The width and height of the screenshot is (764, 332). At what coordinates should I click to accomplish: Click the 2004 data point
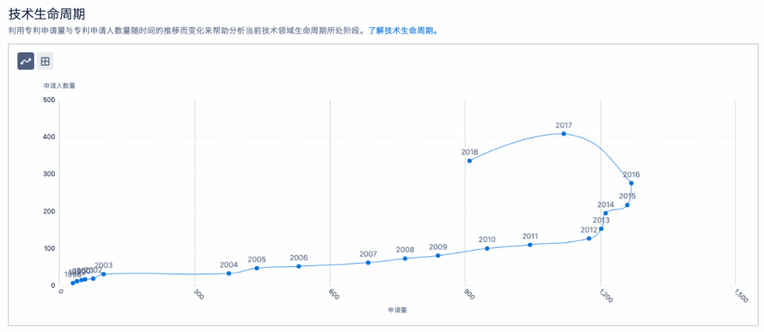pos(228,273)
